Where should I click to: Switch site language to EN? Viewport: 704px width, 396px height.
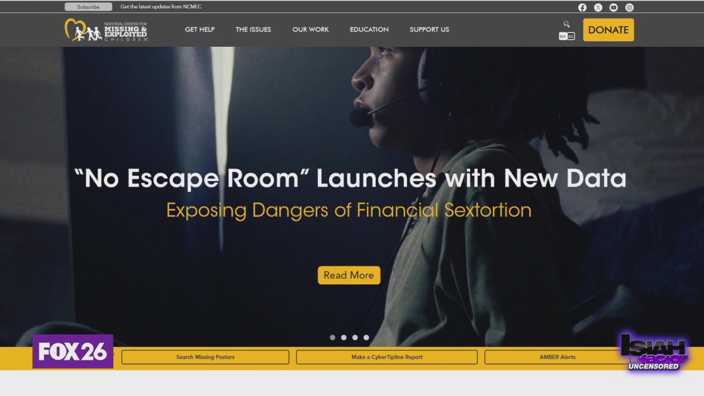point(563,36)
